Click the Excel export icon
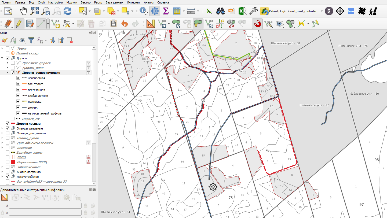Image resolution: width=387 pixels, height=218 pixels. (x=241, y=11)
